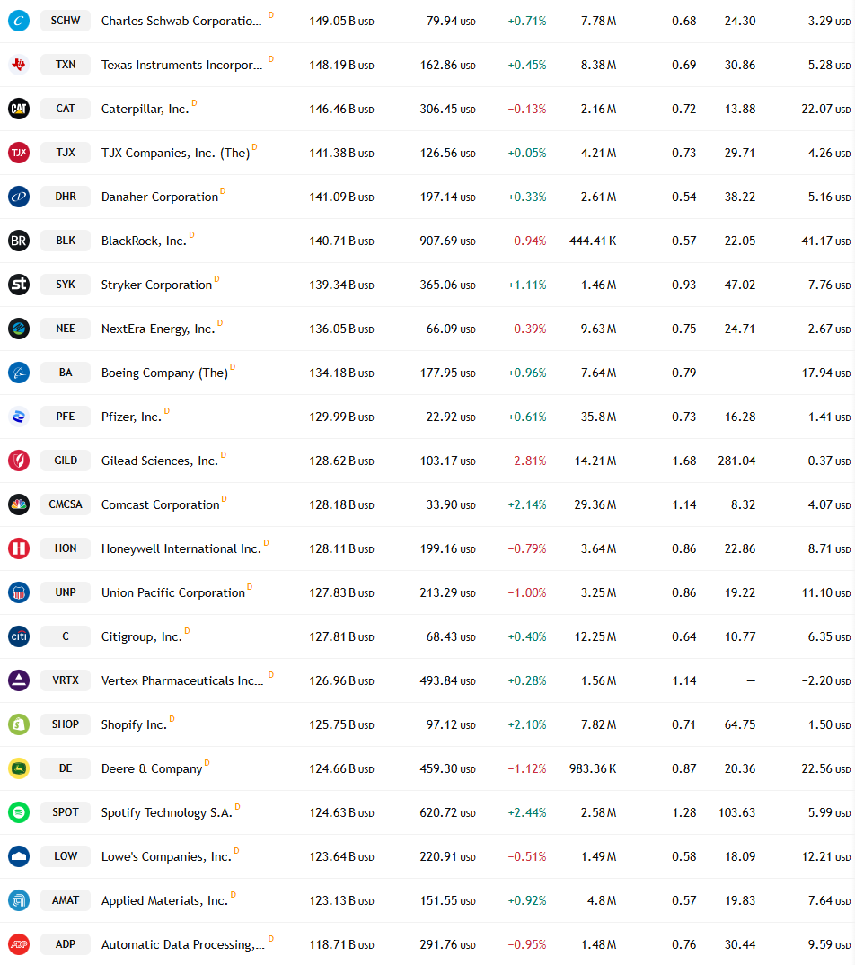Click the Vertex Pharmaceuticals logo icon
Viewport: 855px width, 965px height.
19,680
